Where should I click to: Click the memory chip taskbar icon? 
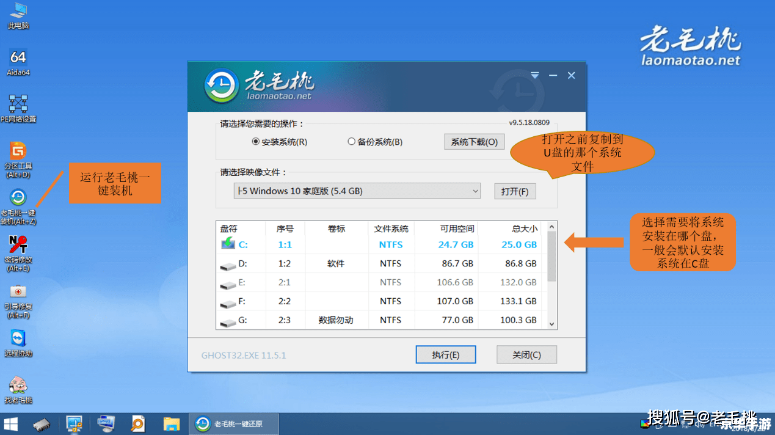click(x=42, y=423)
